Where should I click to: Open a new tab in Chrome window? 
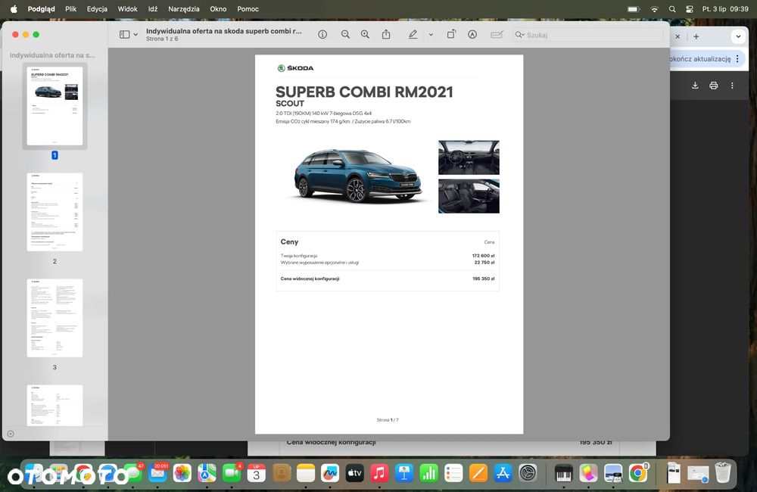[696, 36]
